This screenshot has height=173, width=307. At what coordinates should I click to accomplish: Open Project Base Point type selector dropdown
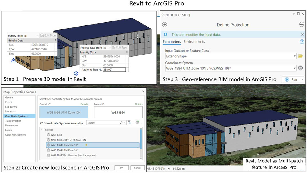109,47
